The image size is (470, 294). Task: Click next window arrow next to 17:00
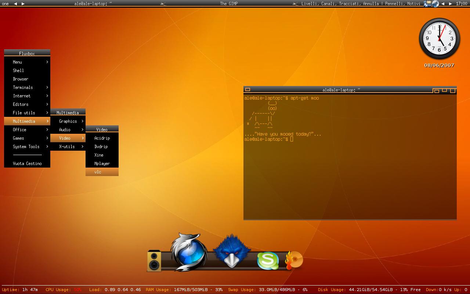451,4
